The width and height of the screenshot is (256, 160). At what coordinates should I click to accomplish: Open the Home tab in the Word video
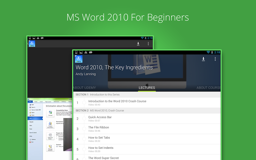(x=36, y=101)
